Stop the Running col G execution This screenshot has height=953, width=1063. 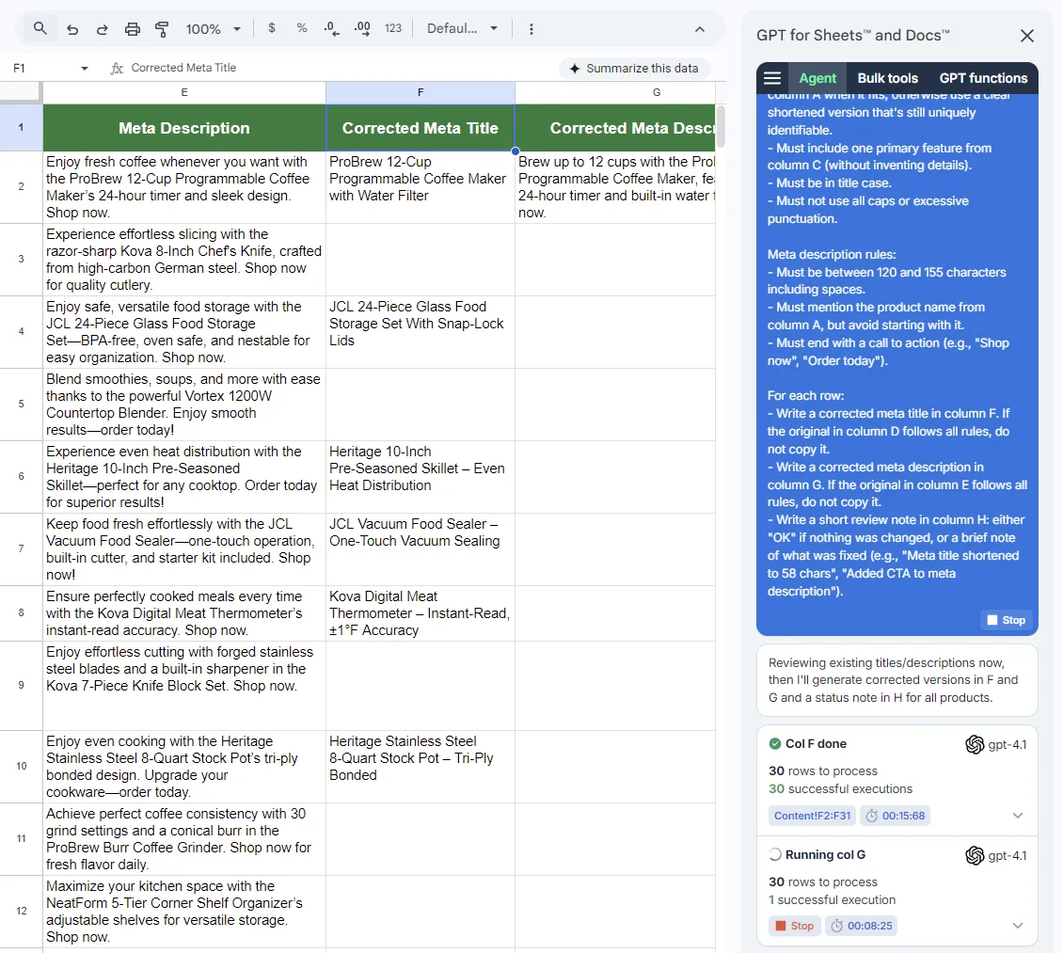[794, 926]
